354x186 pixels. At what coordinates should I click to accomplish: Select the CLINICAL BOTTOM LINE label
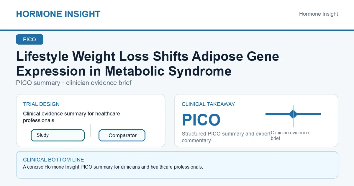click(x=53, y=160)
